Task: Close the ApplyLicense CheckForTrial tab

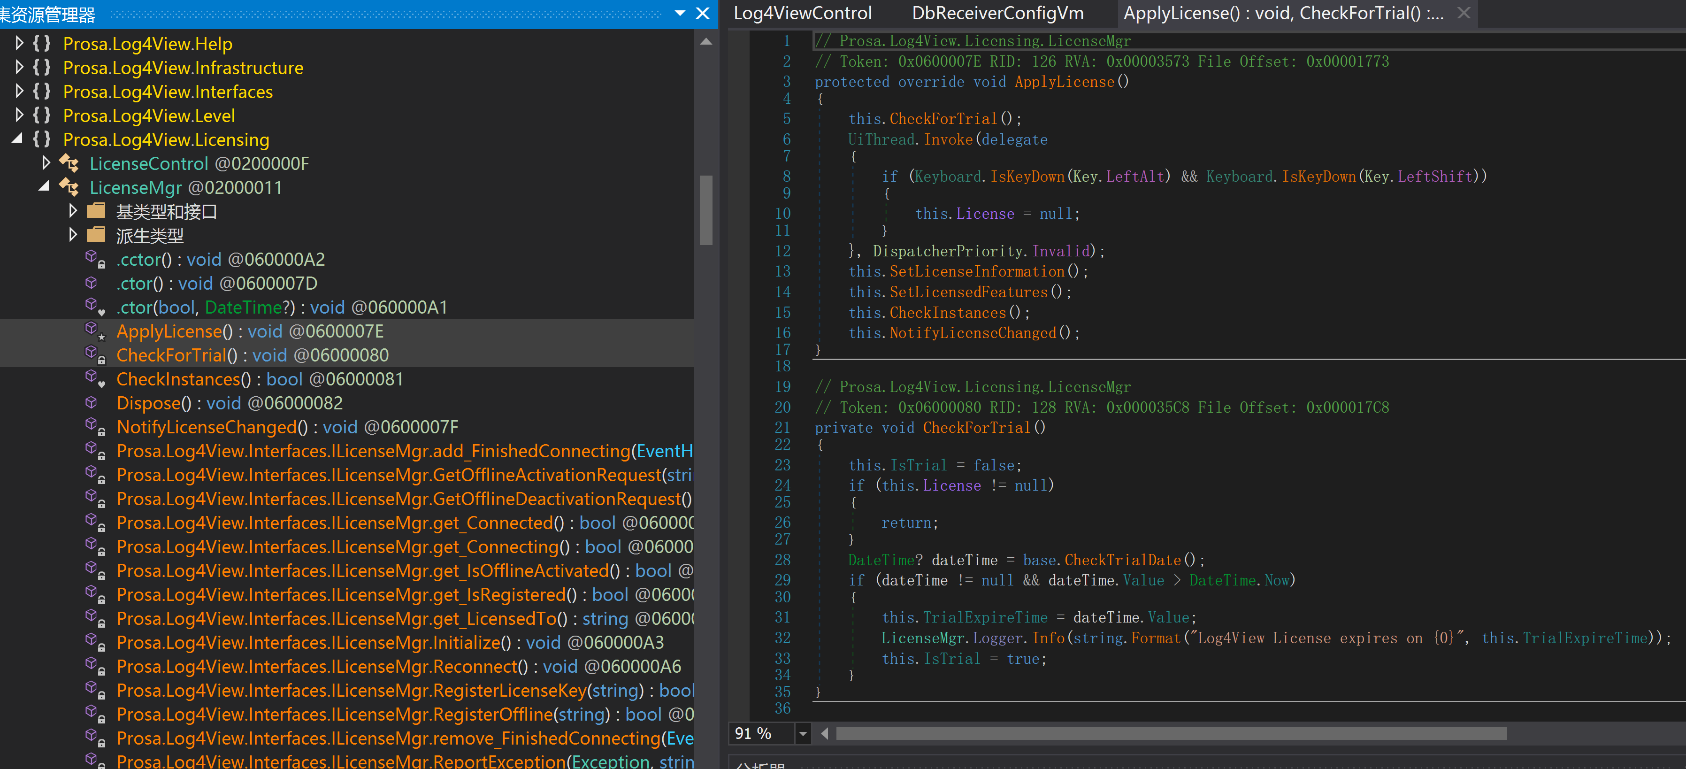Action: 1464,13
